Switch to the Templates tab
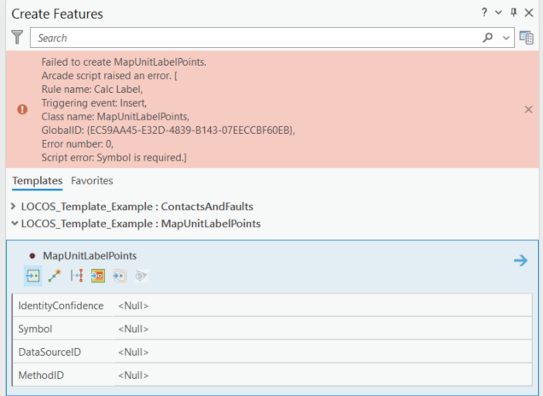The height and width of the screenshot is (396, 543). [38, 181]
